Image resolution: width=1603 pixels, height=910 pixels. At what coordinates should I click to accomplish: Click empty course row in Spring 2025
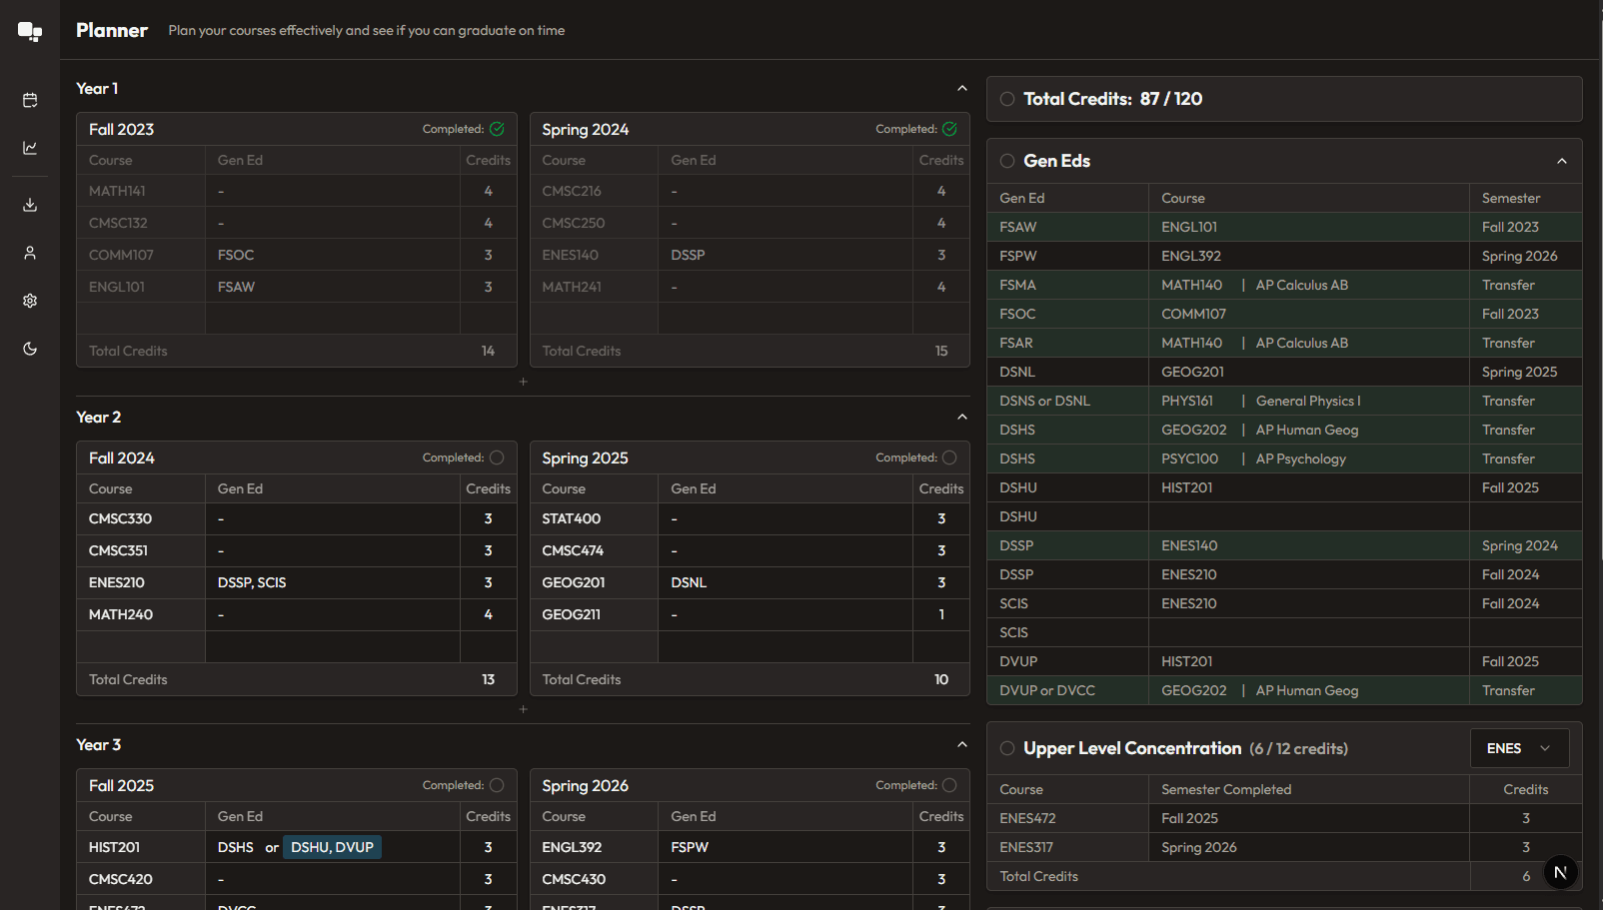click(x=750, y=646)
